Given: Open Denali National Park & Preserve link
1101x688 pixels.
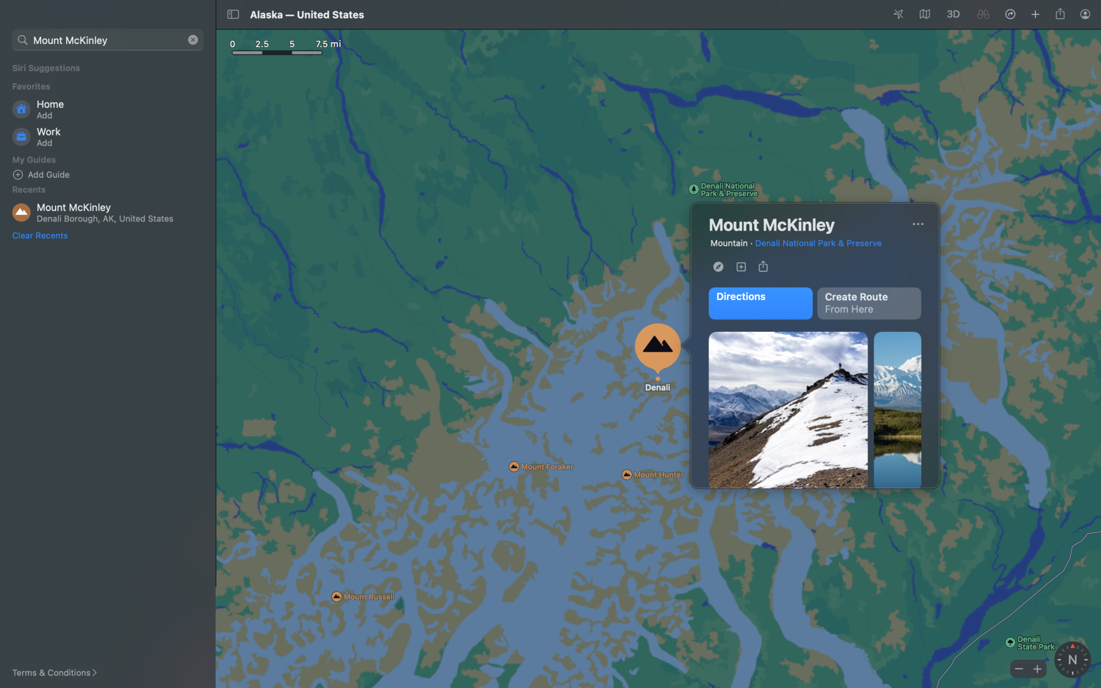Looking at the screenshot, I should coord(818,243).
